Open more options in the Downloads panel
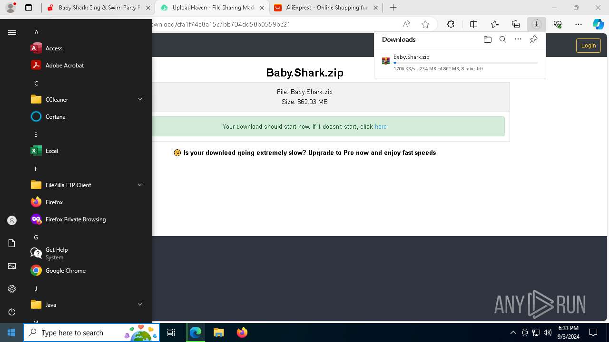 pyautogui.click(x=518, y=39)
